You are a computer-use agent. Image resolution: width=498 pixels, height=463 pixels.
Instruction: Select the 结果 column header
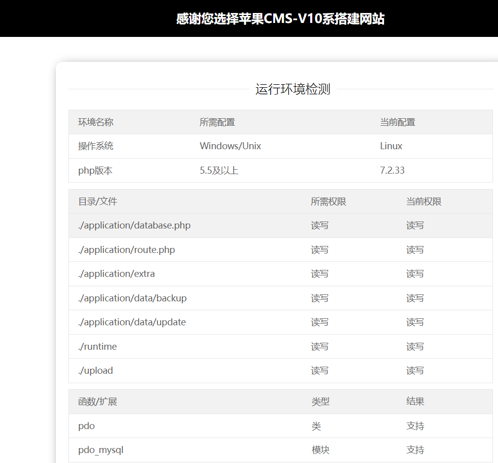pyautogui.click(x=415, y=402)
